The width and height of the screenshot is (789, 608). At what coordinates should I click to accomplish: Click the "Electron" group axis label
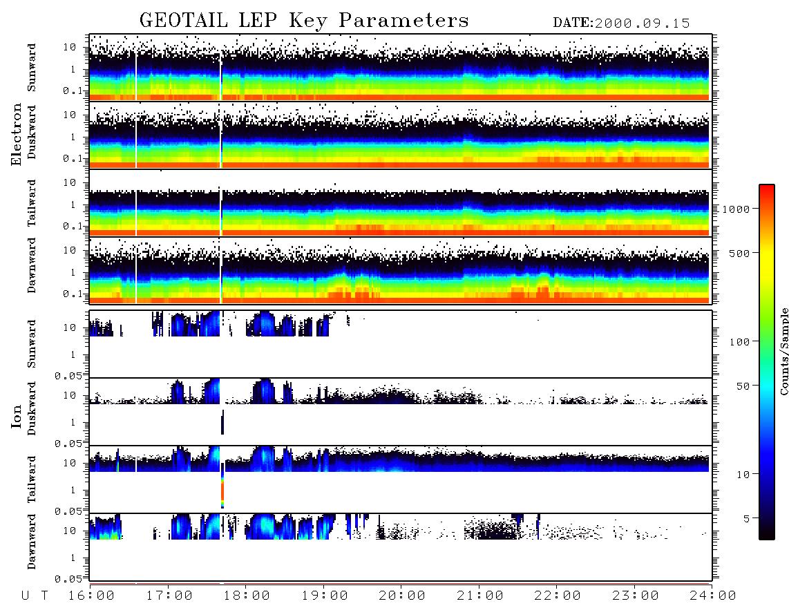[x=17, y=134]
